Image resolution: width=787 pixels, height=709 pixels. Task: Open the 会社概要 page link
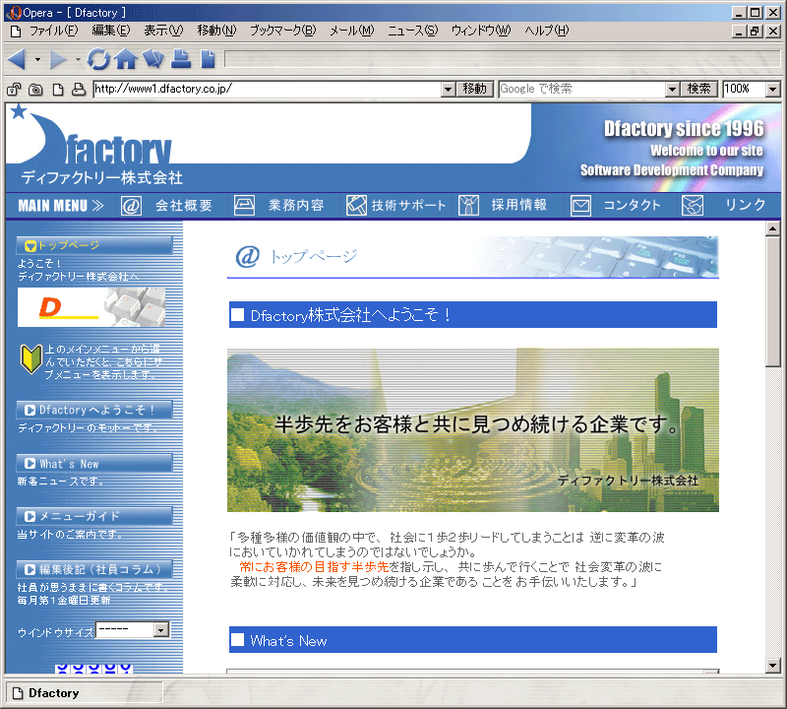184,206
